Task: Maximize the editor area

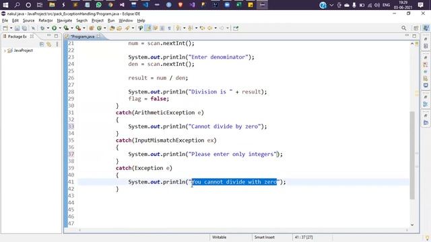Action: pos(414,36)
